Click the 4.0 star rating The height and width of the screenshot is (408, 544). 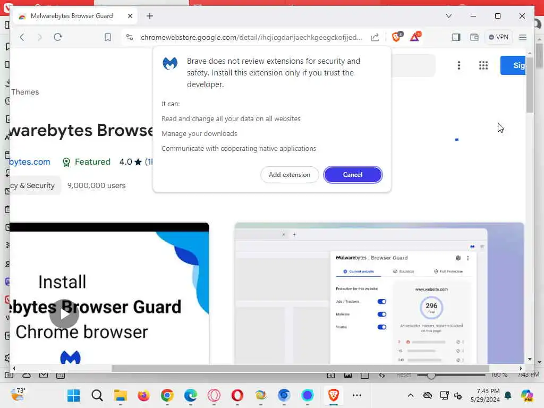coord(131,161)
